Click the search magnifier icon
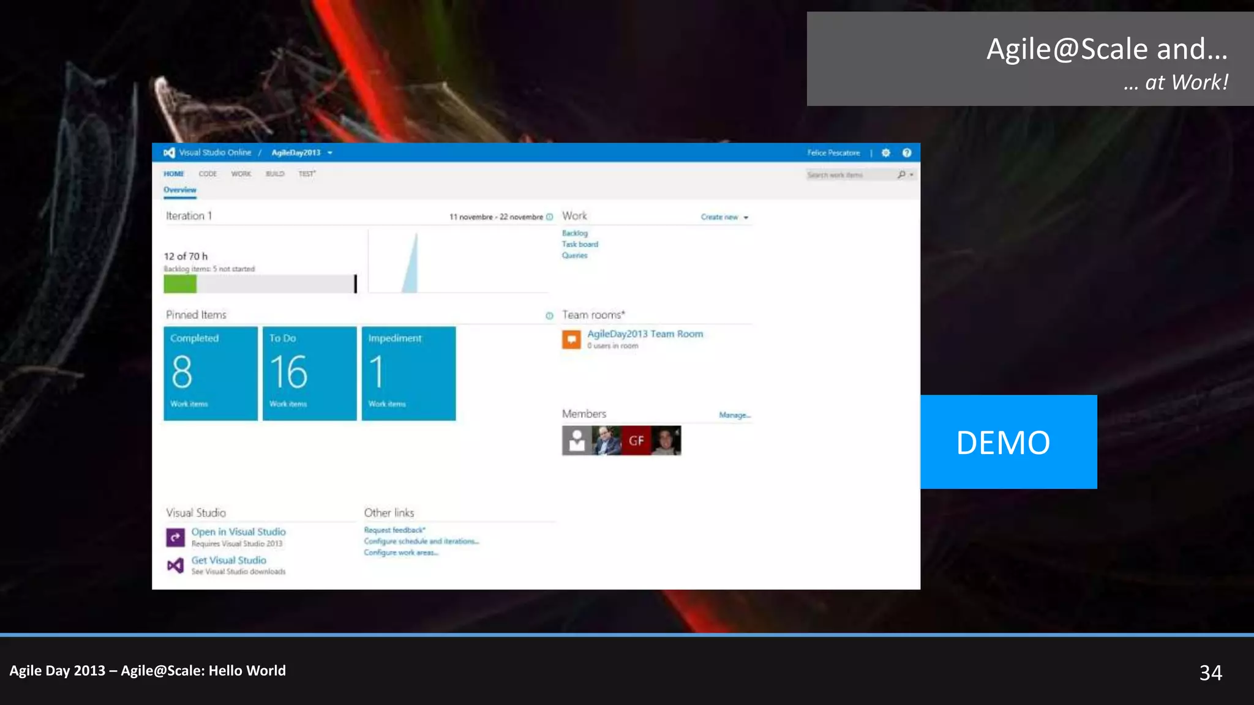This screenshot has width=1254, height=705. (901, 175)
